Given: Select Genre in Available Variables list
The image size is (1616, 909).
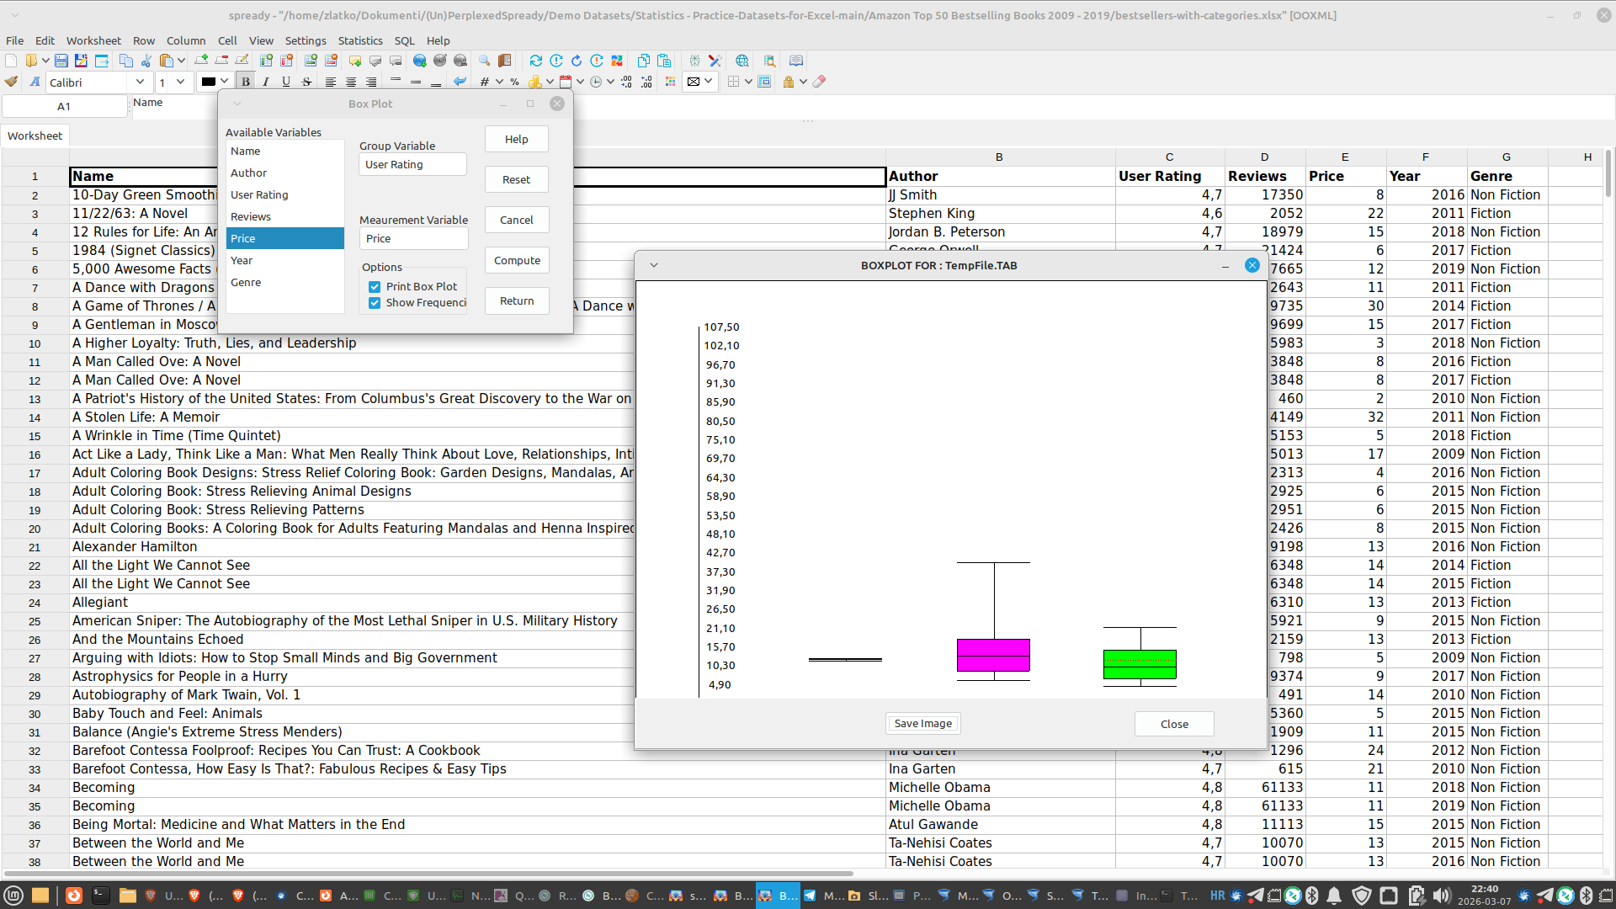Looking at the screenshot, I should (246, 283).
